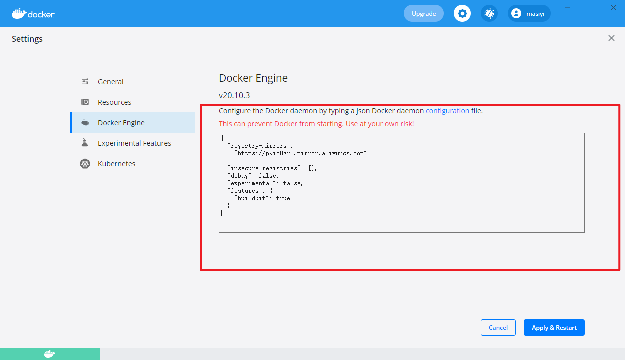The height and width of the screenshot is (360, 625).
Task: Click the General sliders icon
Action: tap(85, 81)
